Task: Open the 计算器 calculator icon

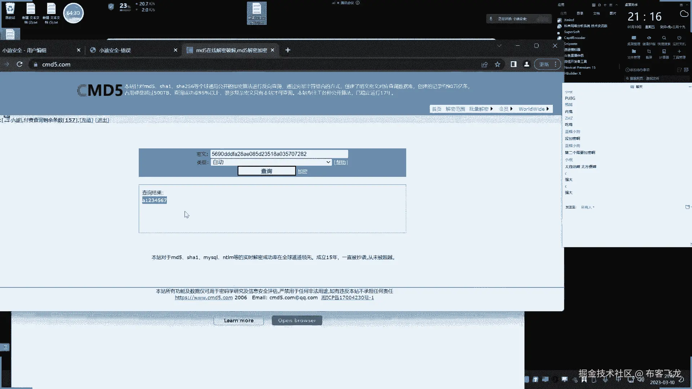Action: [x=664, y=52]
